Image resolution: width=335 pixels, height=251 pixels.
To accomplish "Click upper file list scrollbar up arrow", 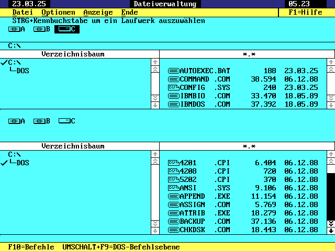I will pyautogui.click(x=331, y=62).
